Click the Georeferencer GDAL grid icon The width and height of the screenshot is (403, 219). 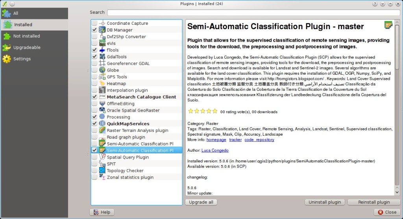point(102,63)
